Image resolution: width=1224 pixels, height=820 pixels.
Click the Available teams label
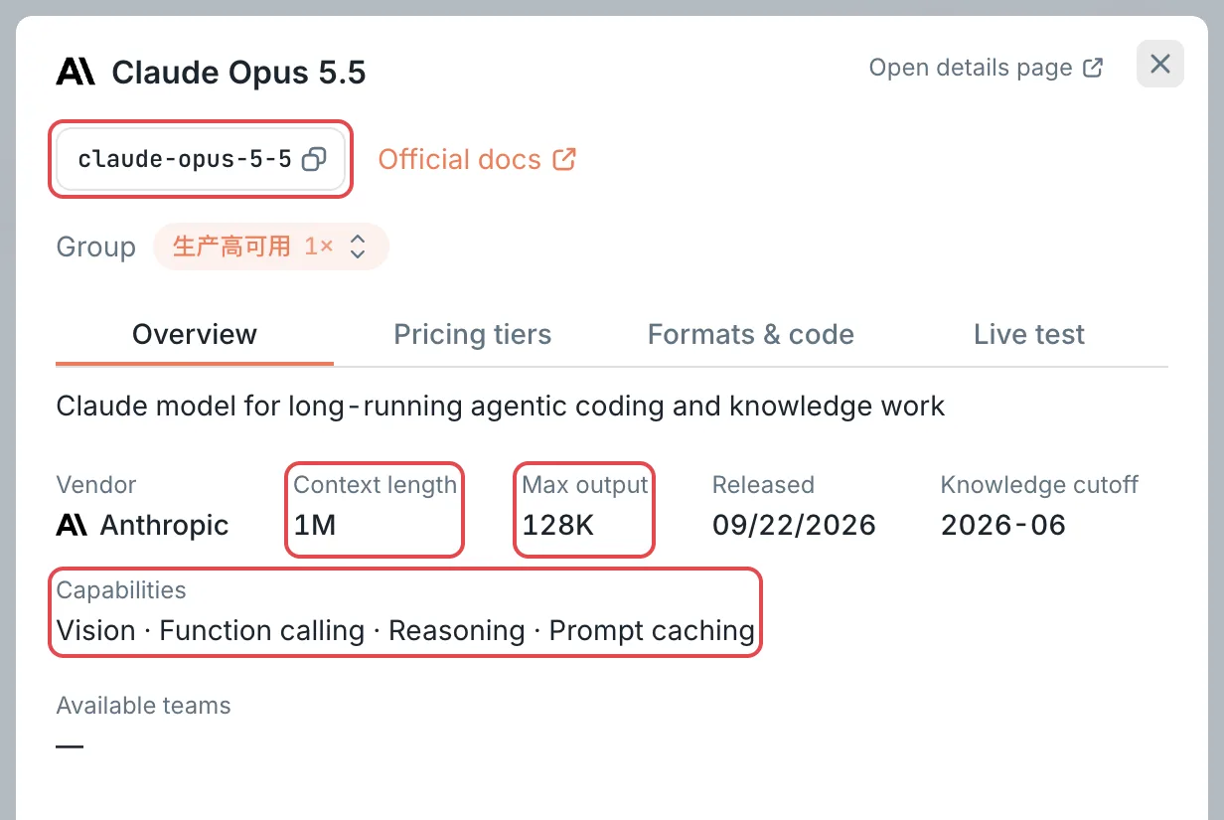coord(143,706)
